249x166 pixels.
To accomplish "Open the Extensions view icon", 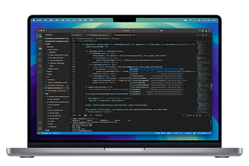I will 39,60.
